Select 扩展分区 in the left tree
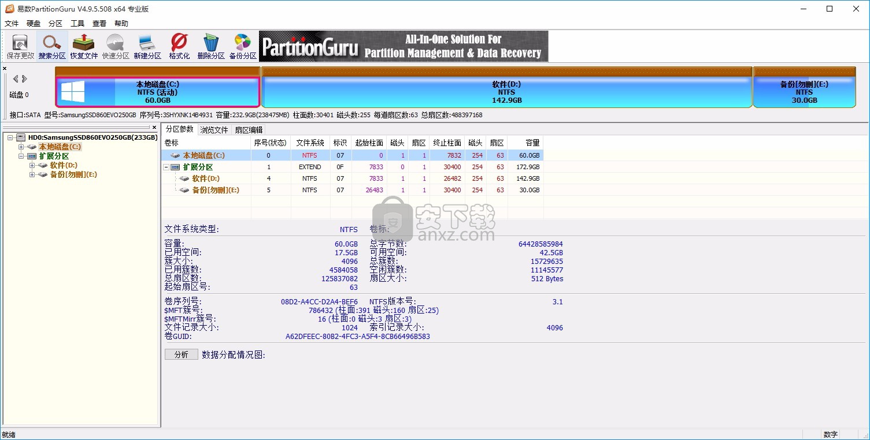This screenshot has height=440, width=870. click(x=54, y=156)
